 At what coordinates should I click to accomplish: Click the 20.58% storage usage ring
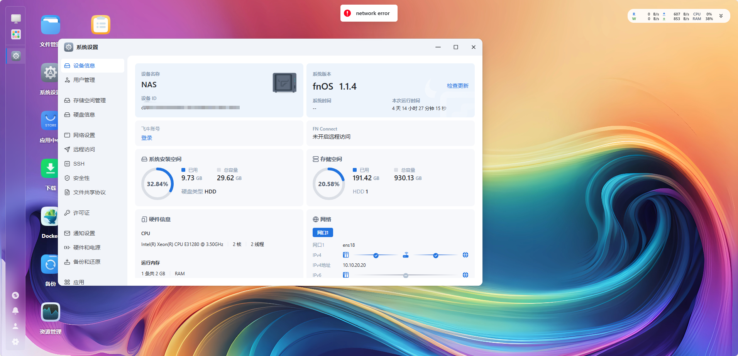pyautogui.click(x=329, y=184)
